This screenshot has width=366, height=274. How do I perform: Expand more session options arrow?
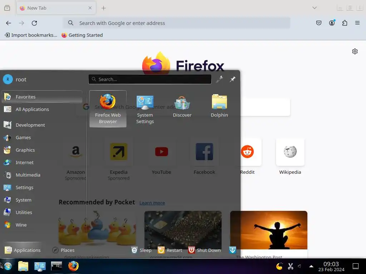click(232, 250)
